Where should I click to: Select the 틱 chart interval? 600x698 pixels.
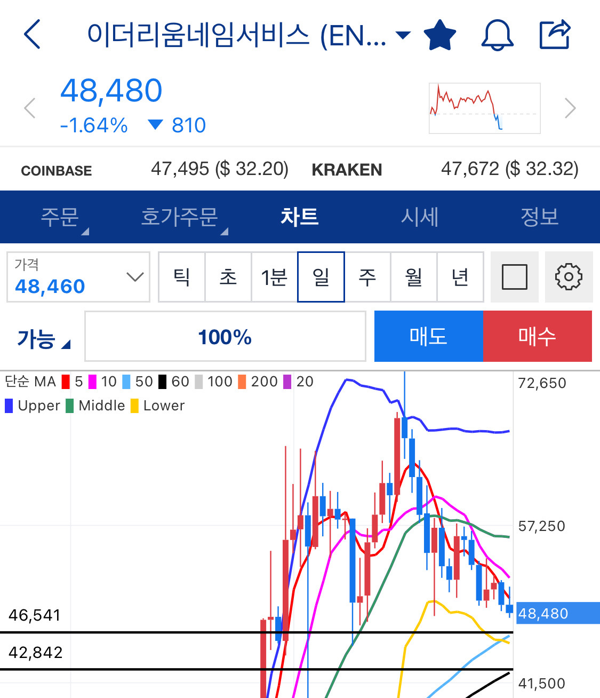coord(182,277)
